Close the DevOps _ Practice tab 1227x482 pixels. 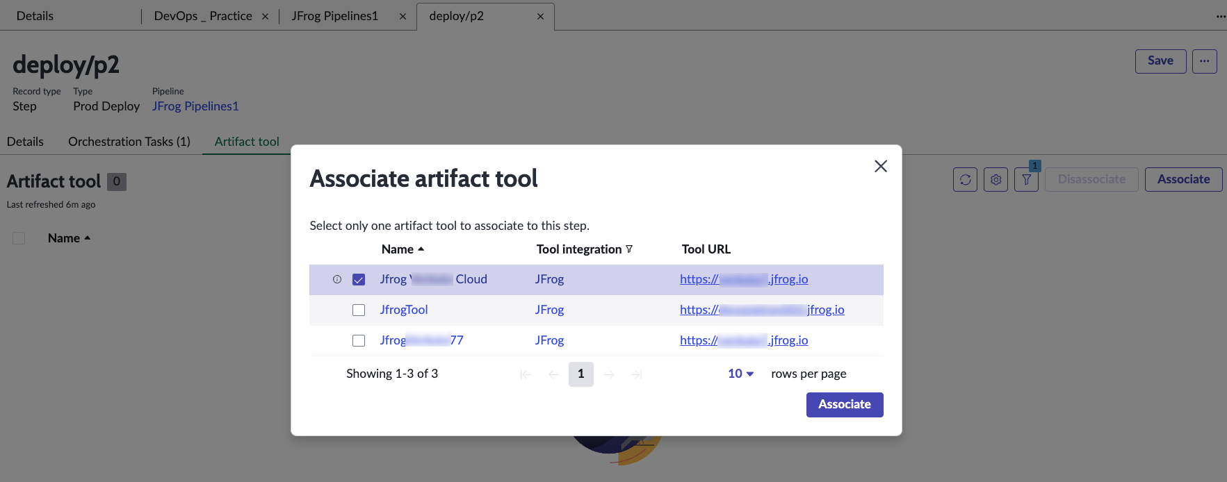pos(265,16)
